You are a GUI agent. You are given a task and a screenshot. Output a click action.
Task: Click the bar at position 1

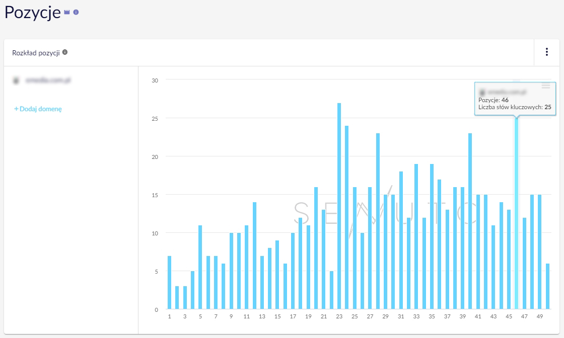click(x=169, y=283)
